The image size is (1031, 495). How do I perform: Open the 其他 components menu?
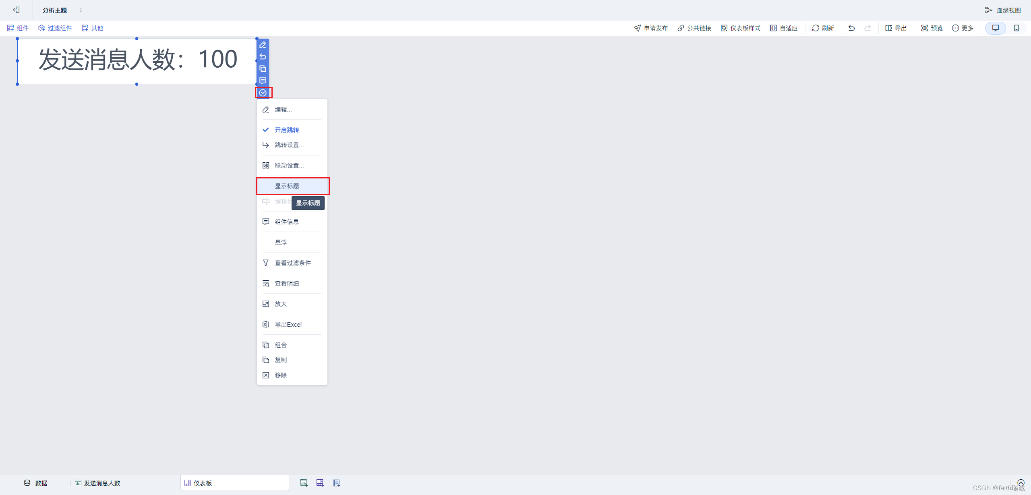point(92,28)
